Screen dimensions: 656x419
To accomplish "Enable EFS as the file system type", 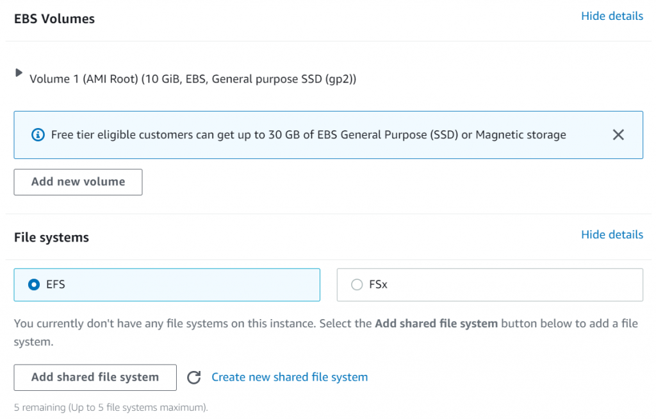I will click(33, 284).
